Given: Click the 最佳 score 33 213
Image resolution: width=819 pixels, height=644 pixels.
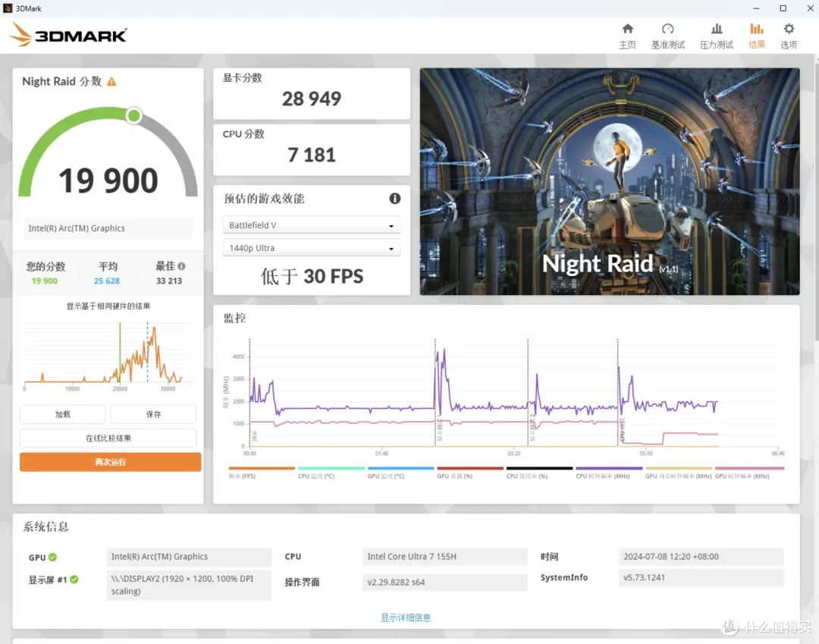Looking at the screenshot, I should tap(168, 281).
